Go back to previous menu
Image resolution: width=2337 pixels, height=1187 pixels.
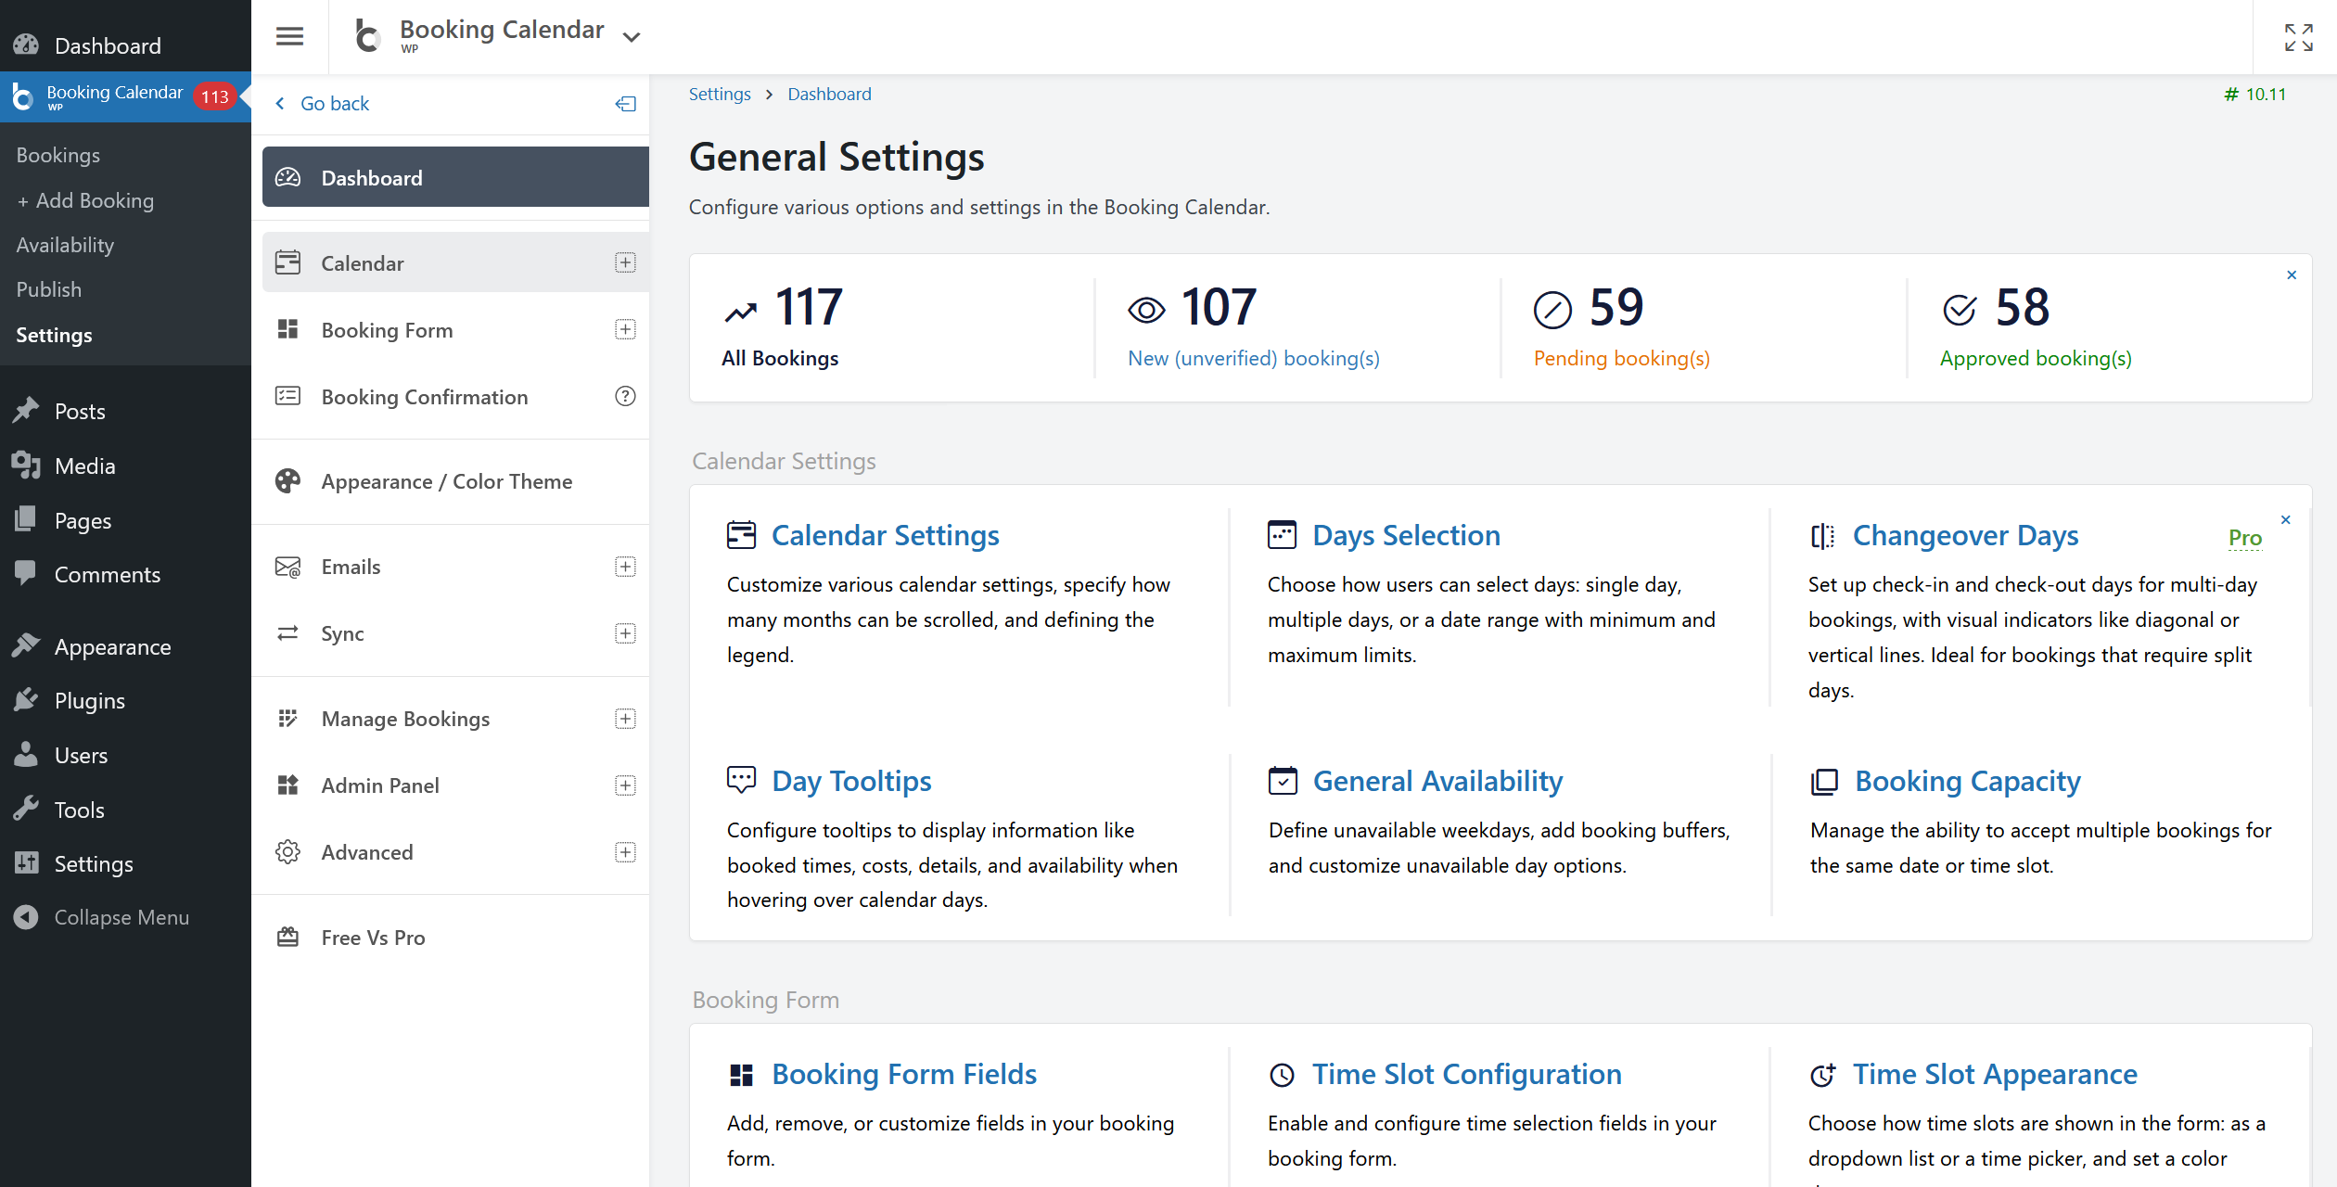323,104
